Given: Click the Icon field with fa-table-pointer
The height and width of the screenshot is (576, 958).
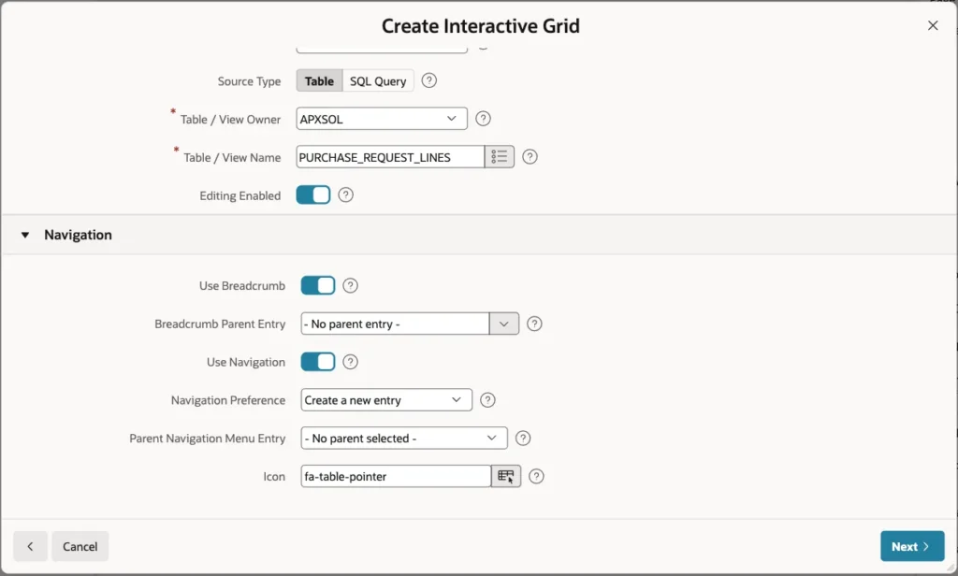Looking at the screenshot, I should click(x=396, y=477).
